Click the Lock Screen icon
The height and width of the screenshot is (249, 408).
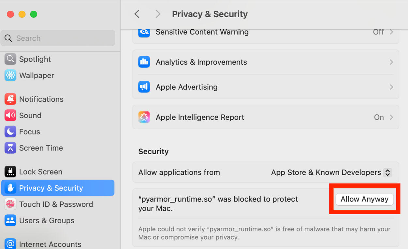[x=10, y=172]
